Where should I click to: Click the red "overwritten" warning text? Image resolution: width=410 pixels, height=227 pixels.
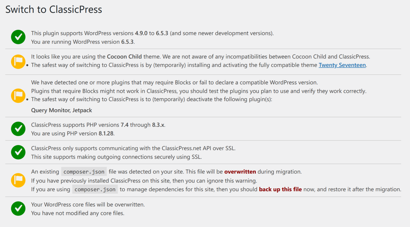pyautogui.click(x=240, y=172)
